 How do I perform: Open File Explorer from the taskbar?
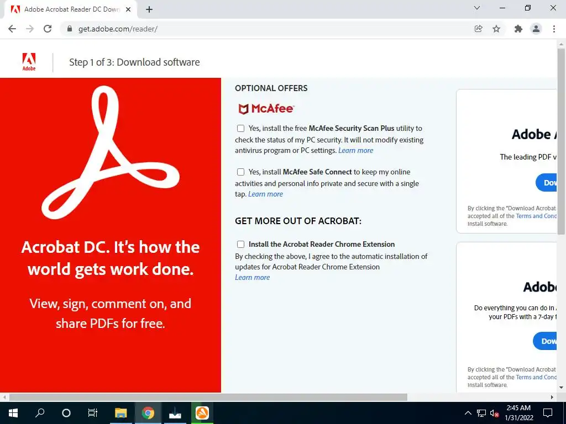tap(121, 413)
